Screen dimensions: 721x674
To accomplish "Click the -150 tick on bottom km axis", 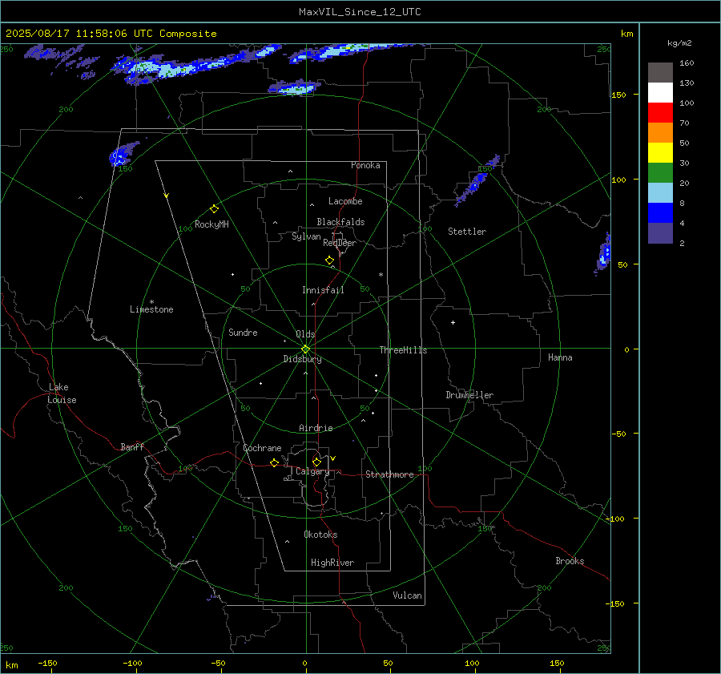I will pyautogui.click(x=47, y=663).
